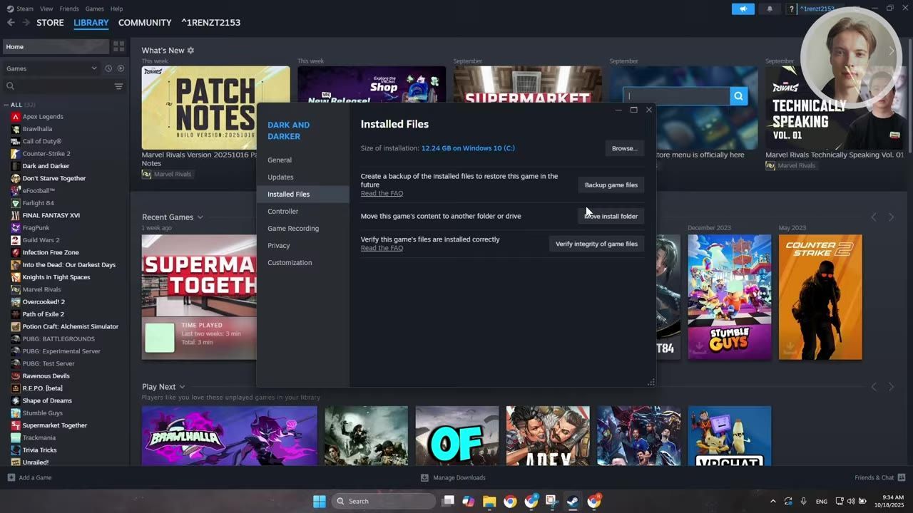
Task: Select Updates in properties sidebar
Action: [303, 177]
